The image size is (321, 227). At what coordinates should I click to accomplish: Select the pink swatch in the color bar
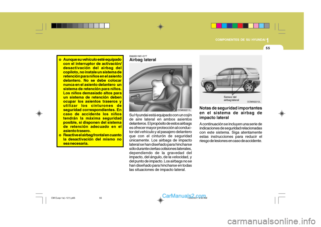256,26
